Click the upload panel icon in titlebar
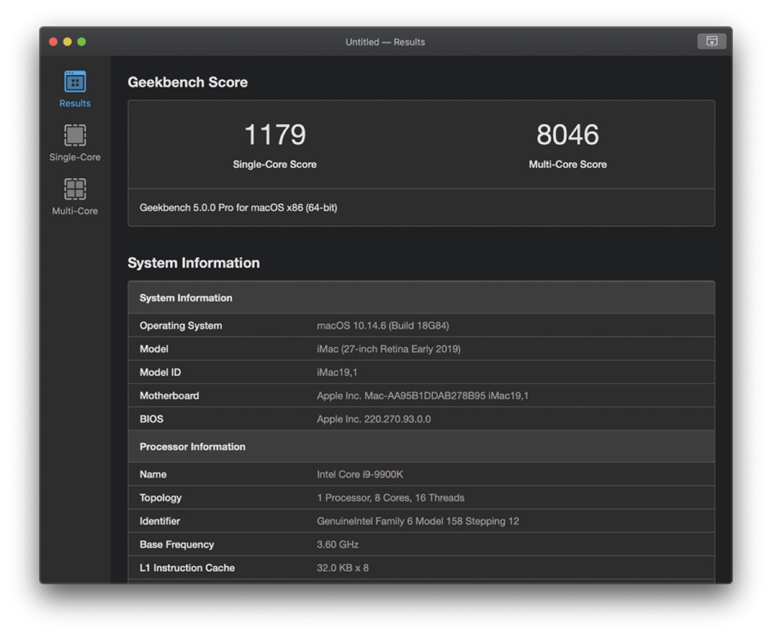This screenshot has height=636, width=772. pos(712,41)
